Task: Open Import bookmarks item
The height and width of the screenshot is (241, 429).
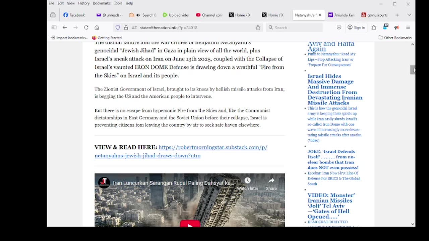Action: [69, 38]
